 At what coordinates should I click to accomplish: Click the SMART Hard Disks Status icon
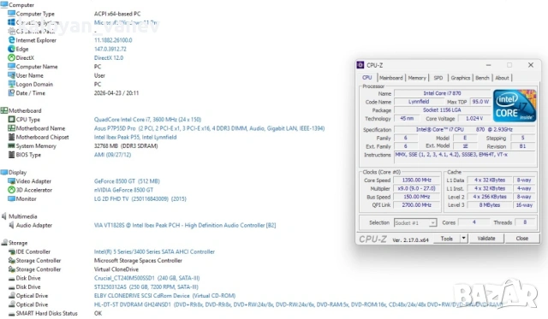(11, 313)
